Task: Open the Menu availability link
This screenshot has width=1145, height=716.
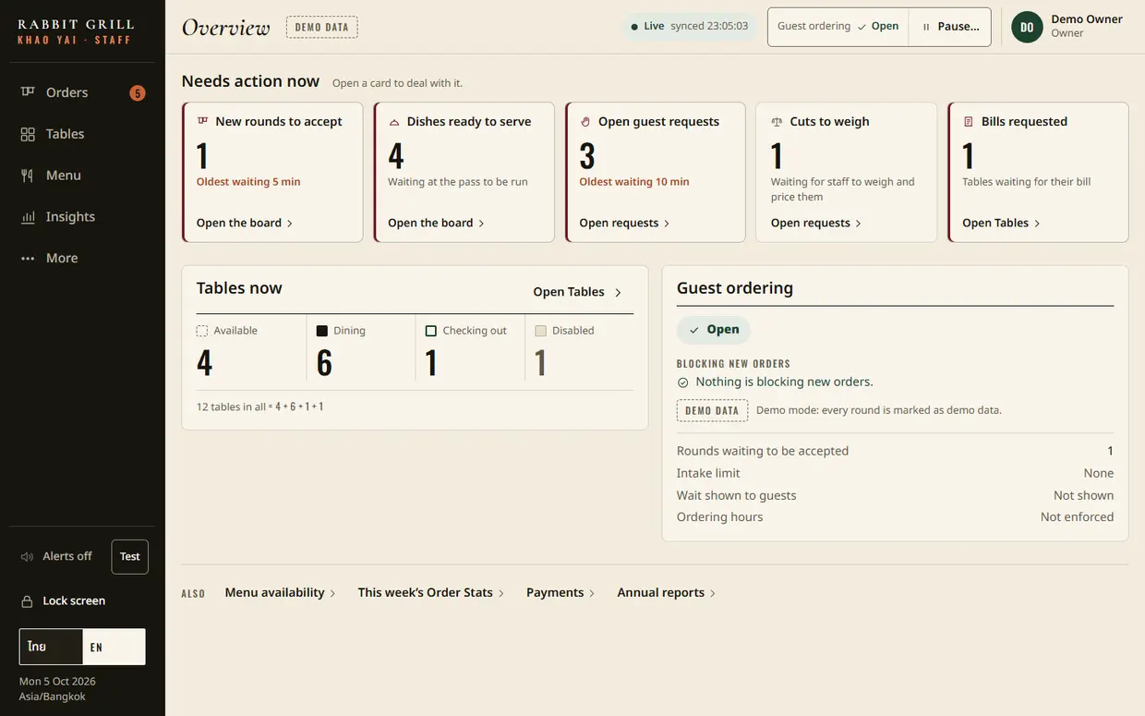Action: (x=281, y=593)
